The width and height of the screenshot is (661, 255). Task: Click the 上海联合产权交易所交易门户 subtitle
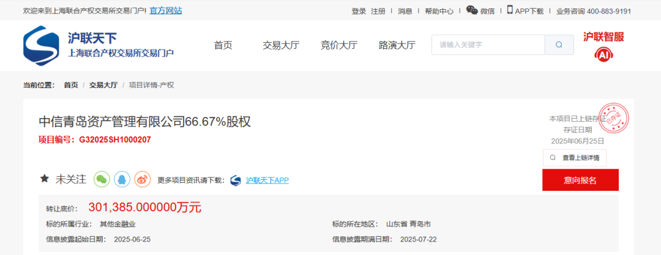tap(121, 54)
